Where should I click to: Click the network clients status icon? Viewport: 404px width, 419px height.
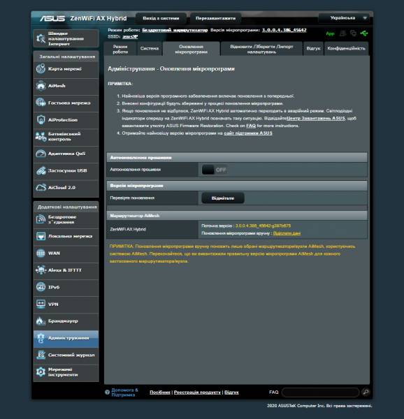tap(353, 34)
